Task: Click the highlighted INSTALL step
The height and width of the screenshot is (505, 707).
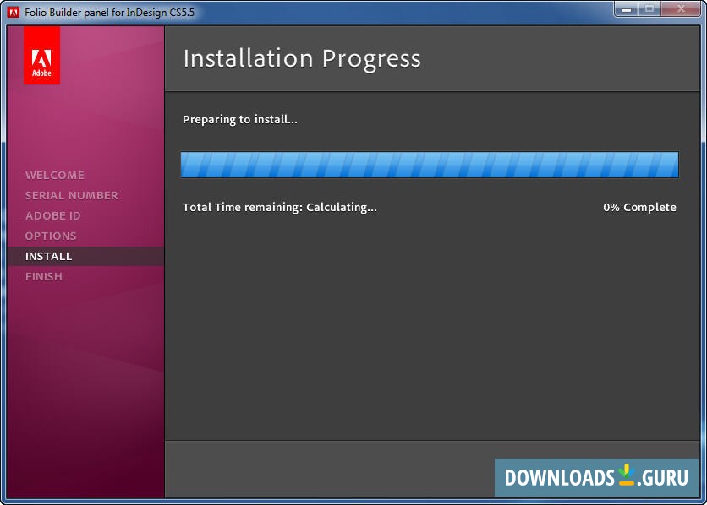Action: click(48, 256)
